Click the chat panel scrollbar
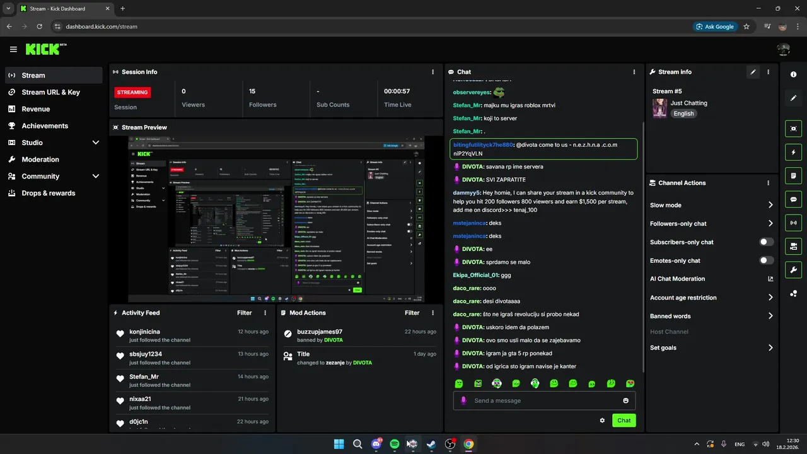807x454 pixels. (643, 246)
